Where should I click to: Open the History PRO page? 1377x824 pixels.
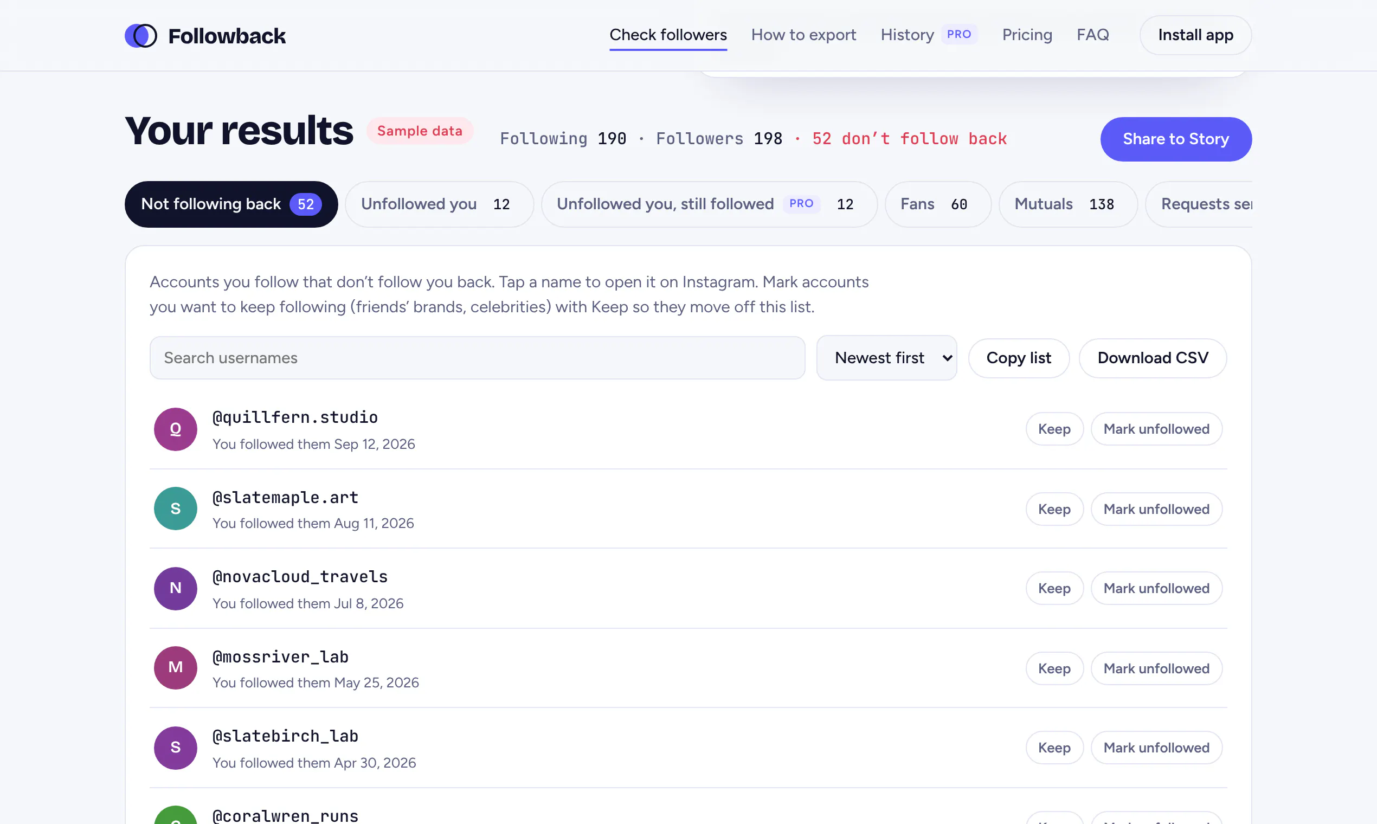coord(929,35)
